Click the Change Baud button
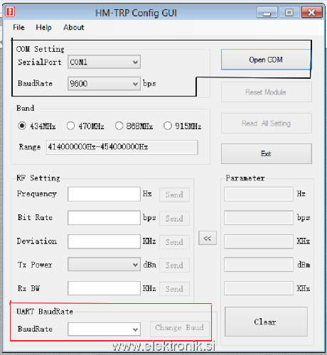 180,329
